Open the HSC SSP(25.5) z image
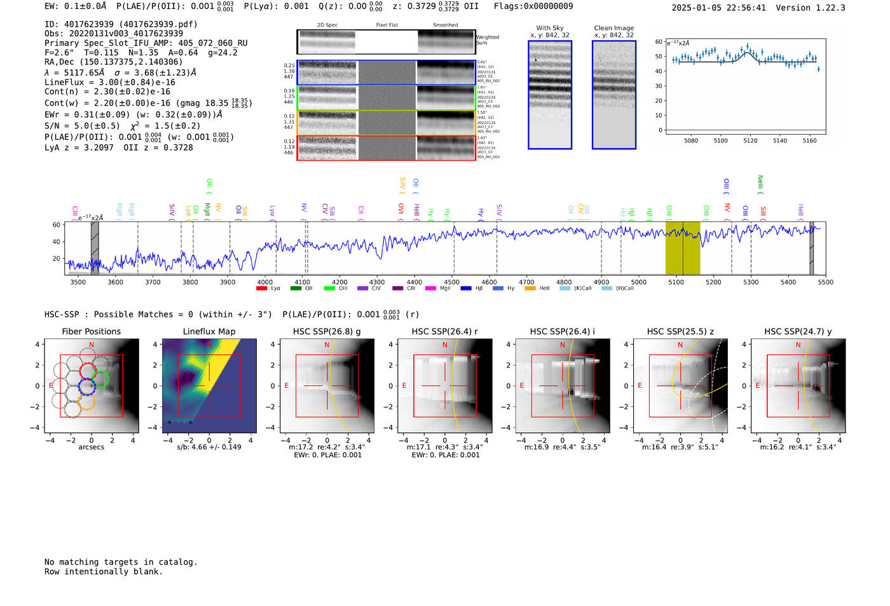This screenshot has height=606, width=890. point(680,386)
